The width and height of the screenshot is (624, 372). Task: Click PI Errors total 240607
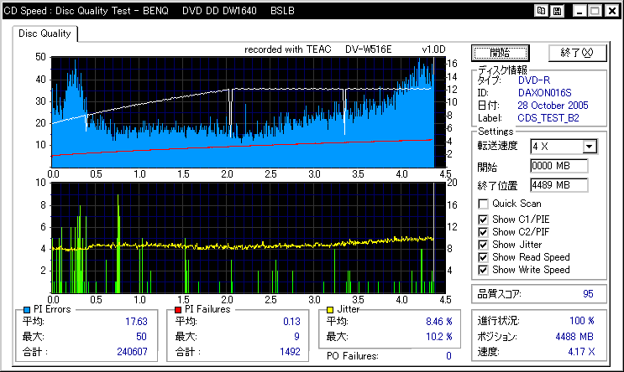pos(132,352)
